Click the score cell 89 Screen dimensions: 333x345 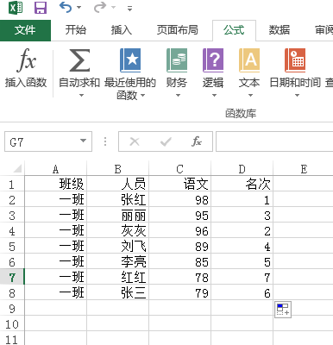coord(180,246)
